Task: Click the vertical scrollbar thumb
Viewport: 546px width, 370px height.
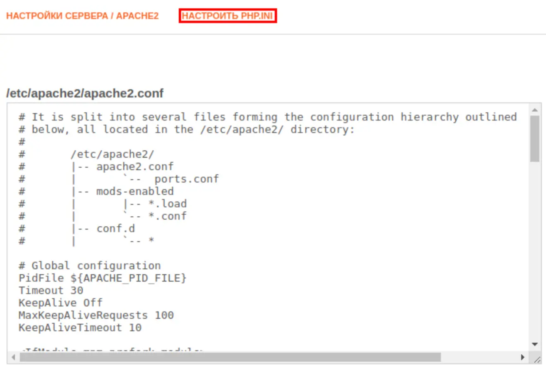Action: point(534,139)
